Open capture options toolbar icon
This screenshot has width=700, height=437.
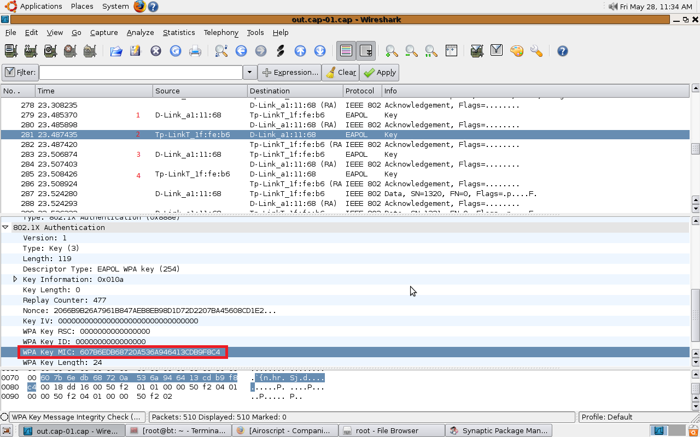click(31, 51)
